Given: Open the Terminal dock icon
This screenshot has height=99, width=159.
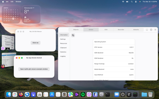Looking at the screenshot, I should [108, 95].
